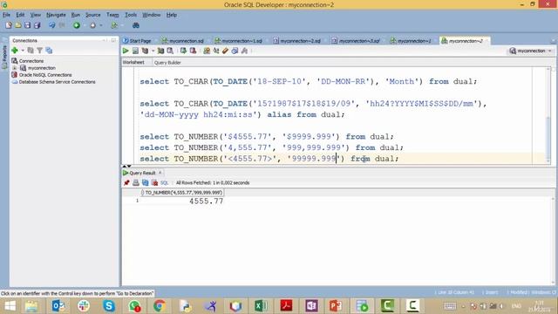Select the Worksheet tab

(133, 62)
